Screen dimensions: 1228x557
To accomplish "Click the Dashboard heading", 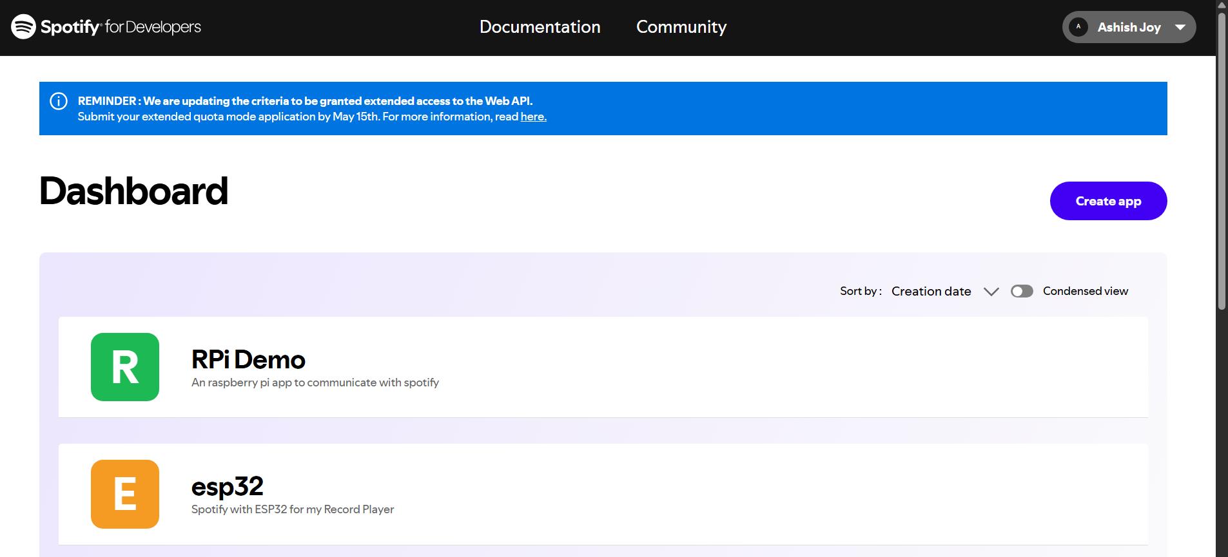I will 133,191.
